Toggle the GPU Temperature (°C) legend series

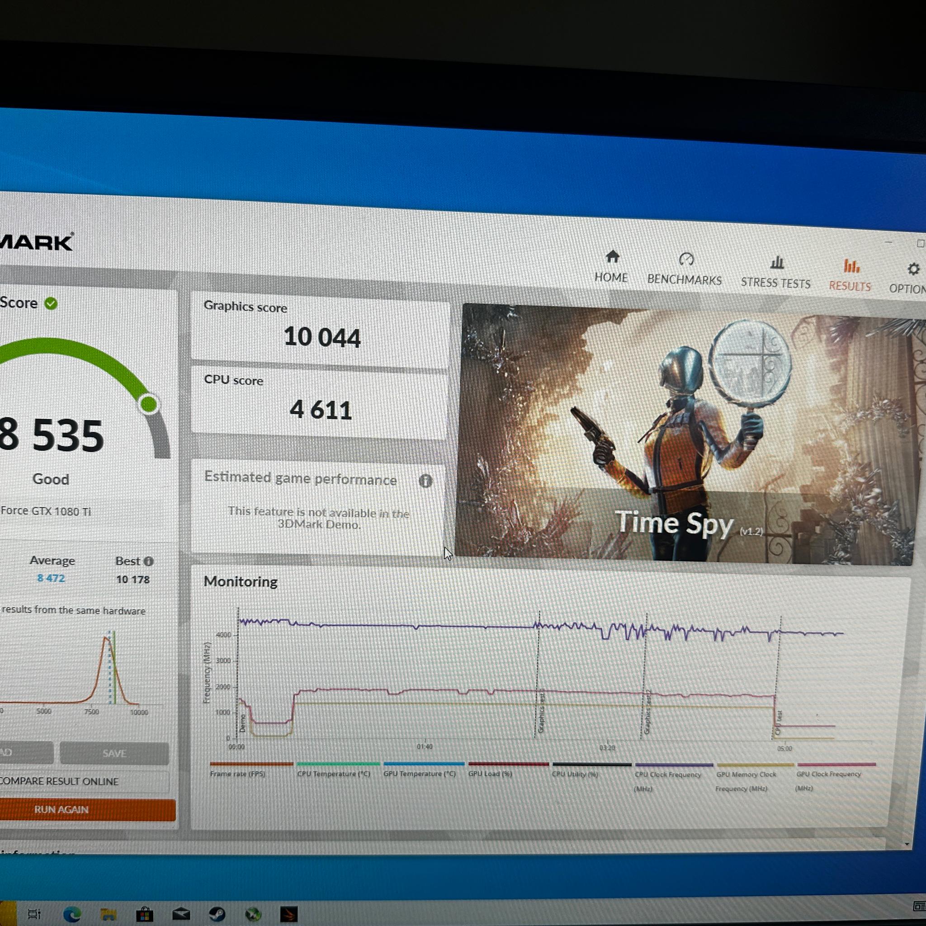pos(424,770)
